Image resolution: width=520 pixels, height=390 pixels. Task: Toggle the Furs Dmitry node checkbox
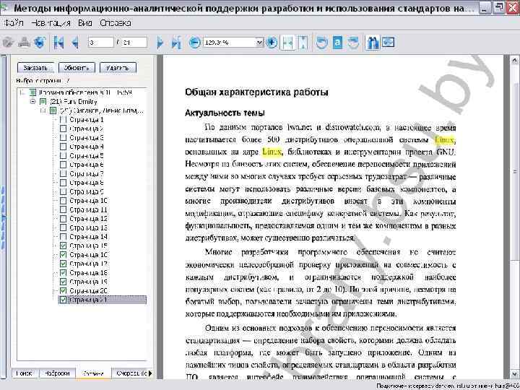[x=43, y=102]
